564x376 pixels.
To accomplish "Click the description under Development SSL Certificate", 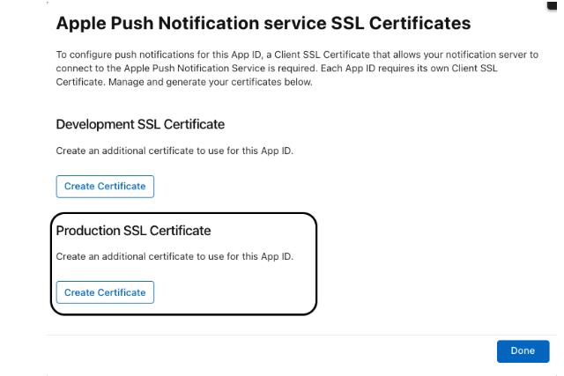I will point(174,151).
